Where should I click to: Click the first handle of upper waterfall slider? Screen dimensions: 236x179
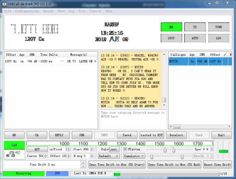(165, 150)
